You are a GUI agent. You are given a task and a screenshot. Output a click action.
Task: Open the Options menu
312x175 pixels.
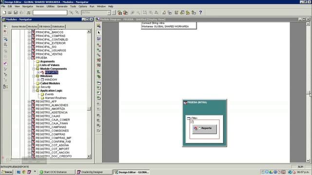83,6
